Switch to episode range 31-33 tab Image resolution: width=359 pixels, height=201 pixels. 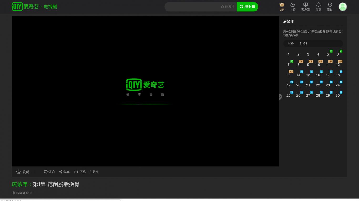[x=303, y=44]
